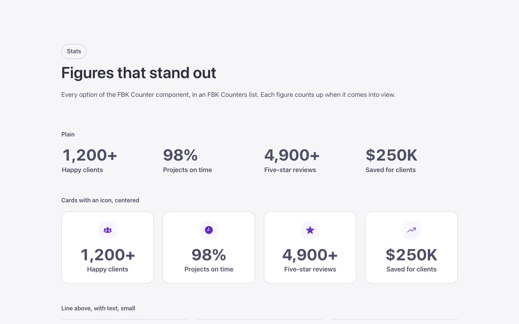
Task: Click the plain Saved for clients caption
Action: (391, 170)
